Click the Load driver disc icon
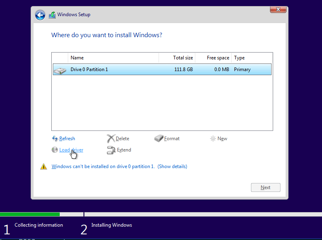 pyautogui.click(x=54, y=150)
